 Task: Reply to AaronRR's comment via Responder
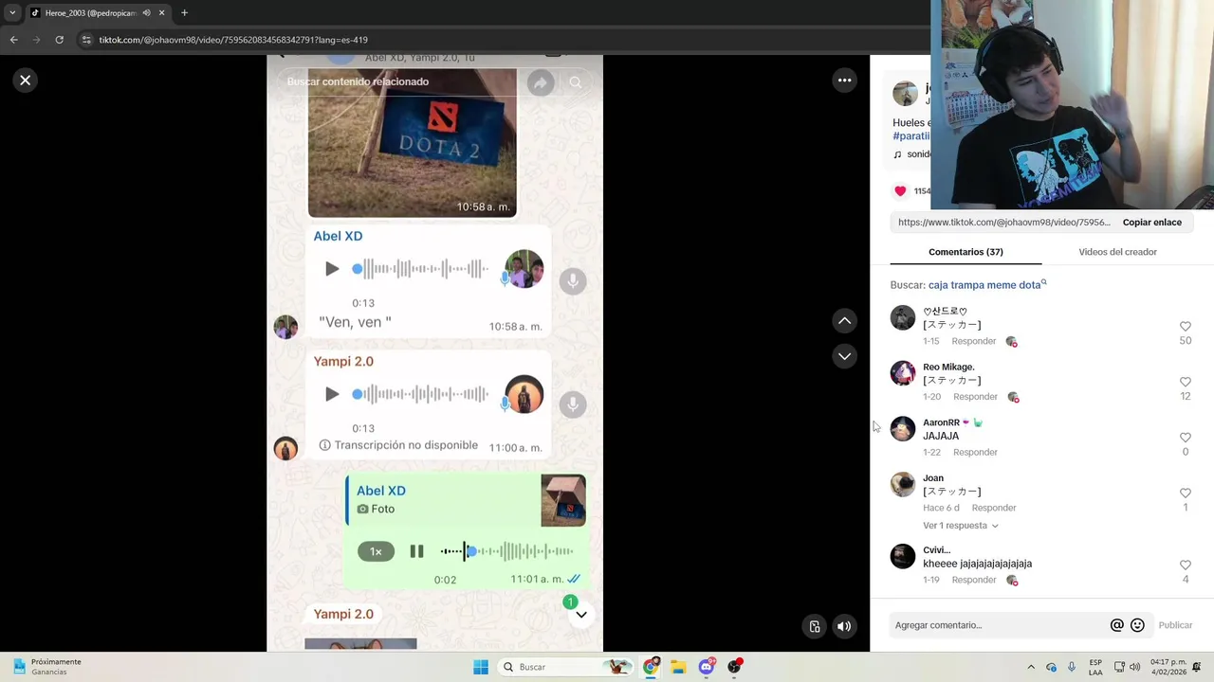click(x=975, y=453)
